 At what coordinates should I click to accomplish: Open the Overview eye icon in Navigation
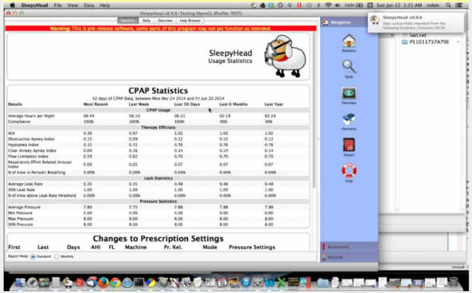(349, 93)
